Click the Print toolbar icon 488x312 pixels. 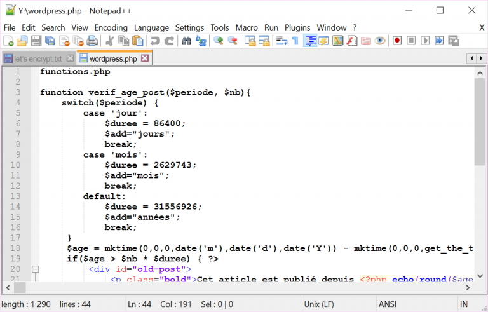click(92, 41)
